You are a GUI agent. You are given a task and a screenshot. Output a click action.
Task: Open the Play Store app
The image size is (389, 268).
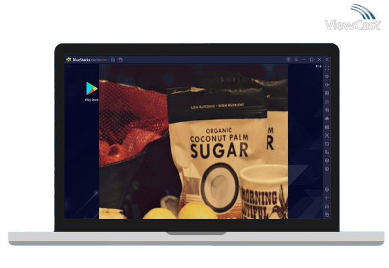point(92,89)
